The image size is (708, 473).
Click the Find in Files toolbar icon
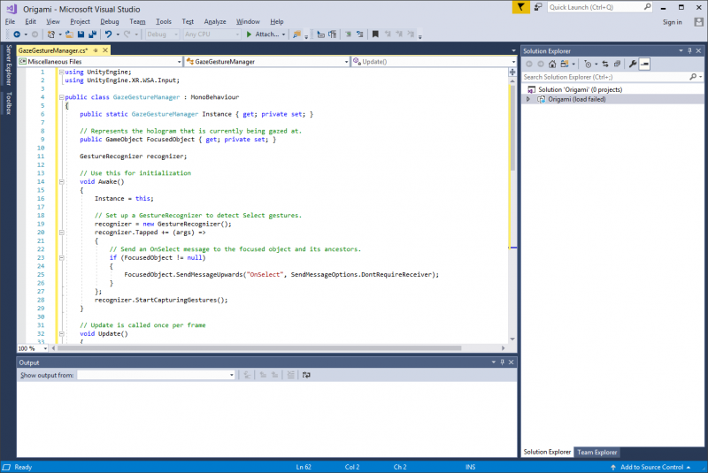[296, 34]
